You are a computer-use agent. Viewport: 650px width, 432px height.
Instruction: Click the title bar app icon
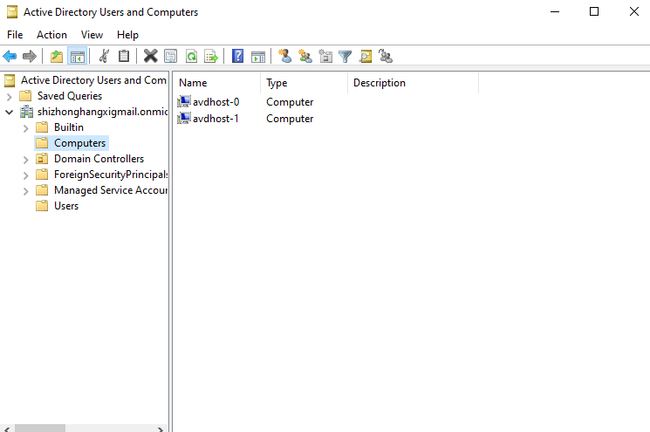[x=12, y=12]
